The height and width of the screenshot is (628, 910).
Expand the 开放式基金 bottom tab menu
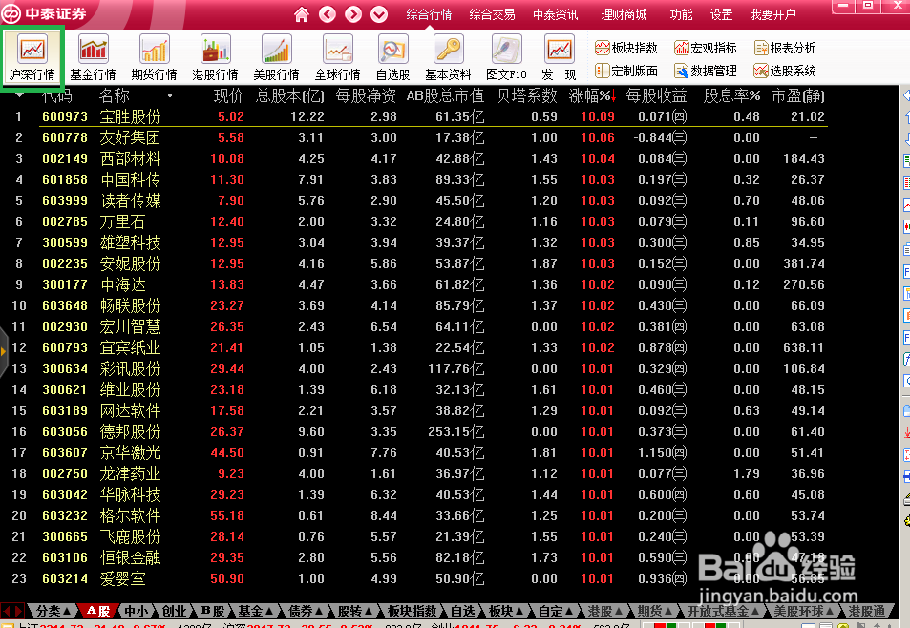(723, 611)
